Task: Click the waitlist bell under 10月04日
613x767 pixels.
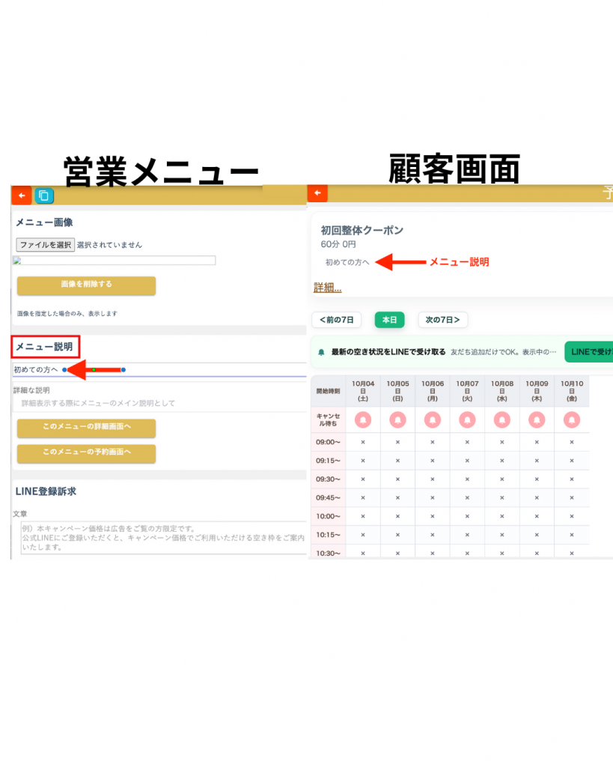Action: pos(363,419)
